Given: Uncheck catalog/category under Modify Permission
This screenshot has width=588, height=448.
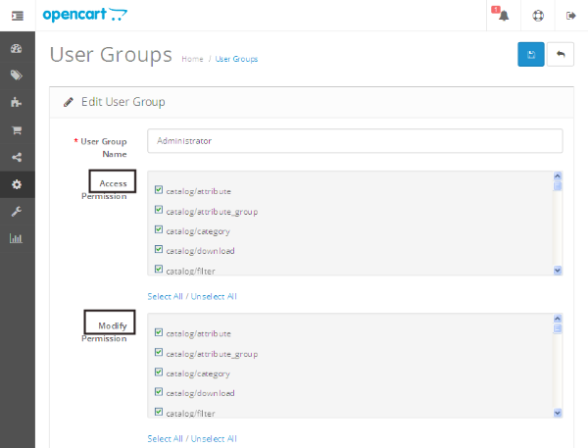Looking at the screenshot, I should [x=159, y=372].
